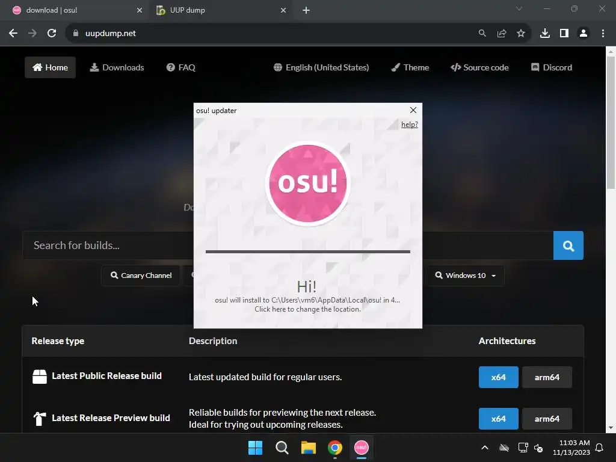The width and height of the screenshot is (616, 462).
Task: Open Chrome profile avatar icon
Action: pyautogui.click(x=584, y=34)
